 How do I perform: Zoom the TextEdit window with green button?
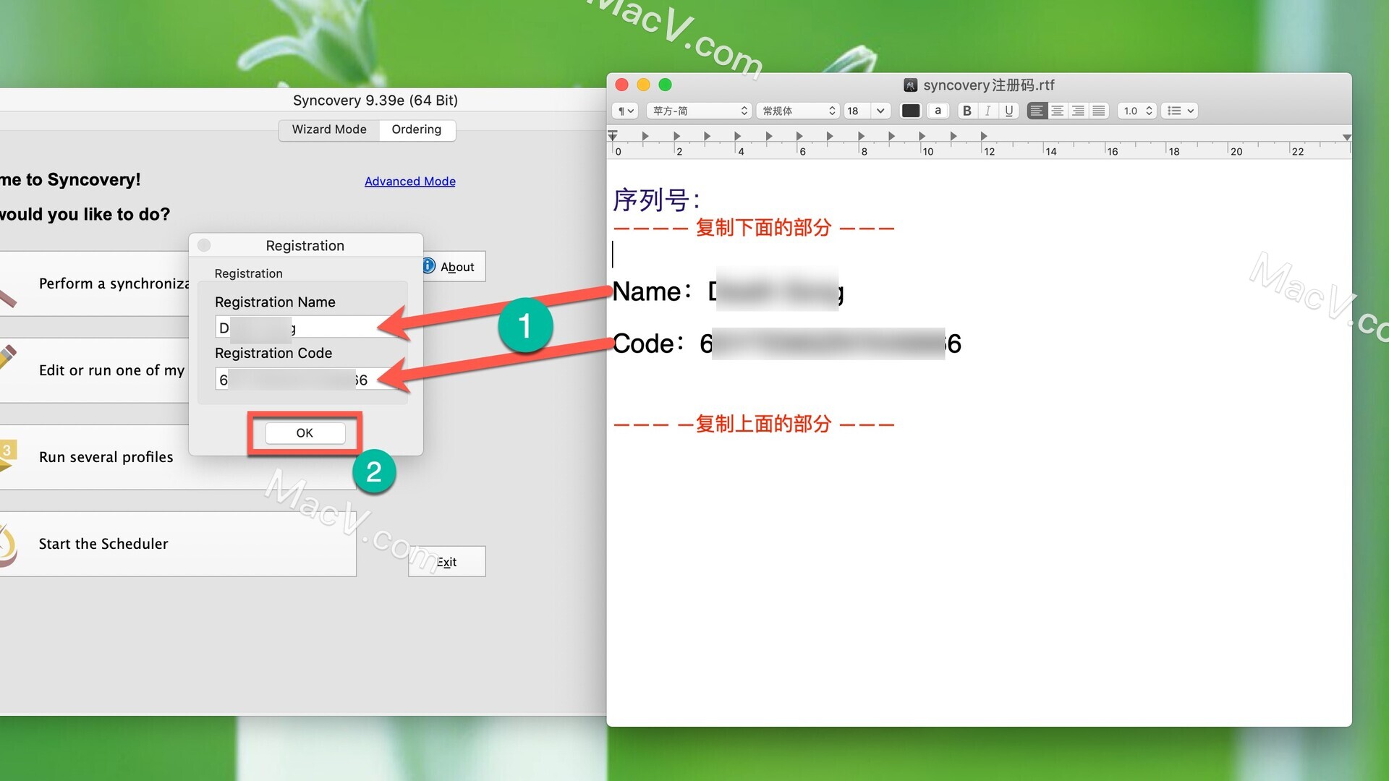pos(665,85)
